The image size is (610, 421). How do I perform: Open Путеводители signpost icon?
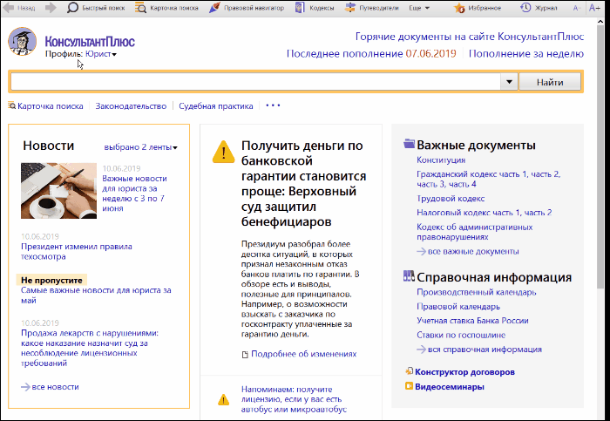pyautogui.click(x=350, y=8)
